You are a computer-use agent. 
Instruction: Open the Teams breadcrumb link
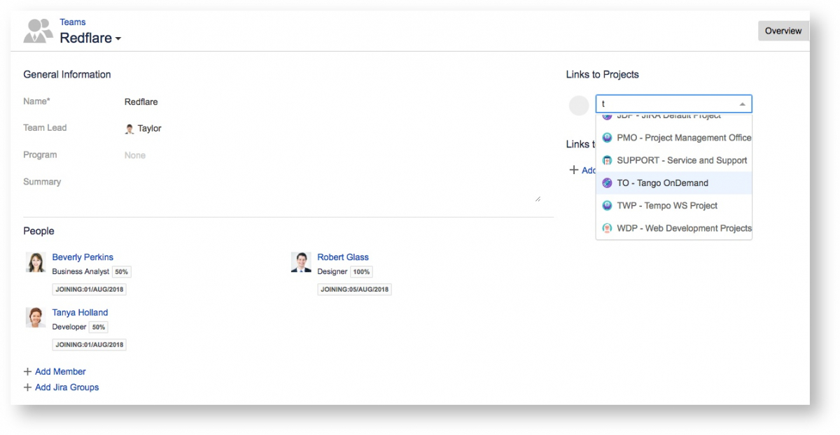point(72,22)
